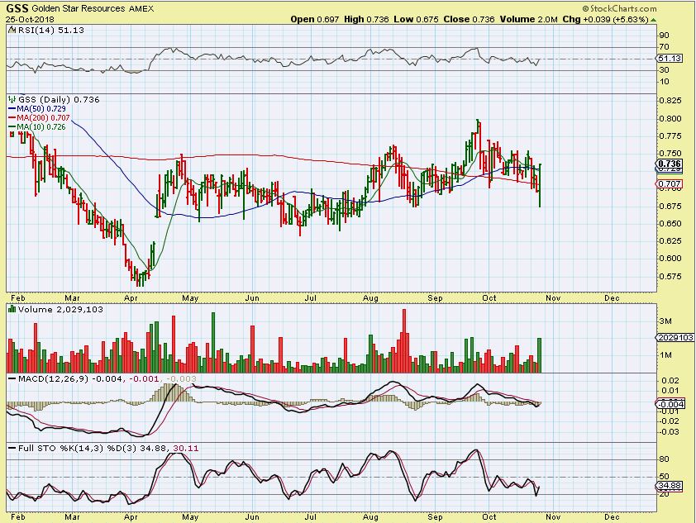Screen dimensions: 696x523
Task: Click the Apr label under the price panel
Action: pyautogui.click(x=131, y=298)
